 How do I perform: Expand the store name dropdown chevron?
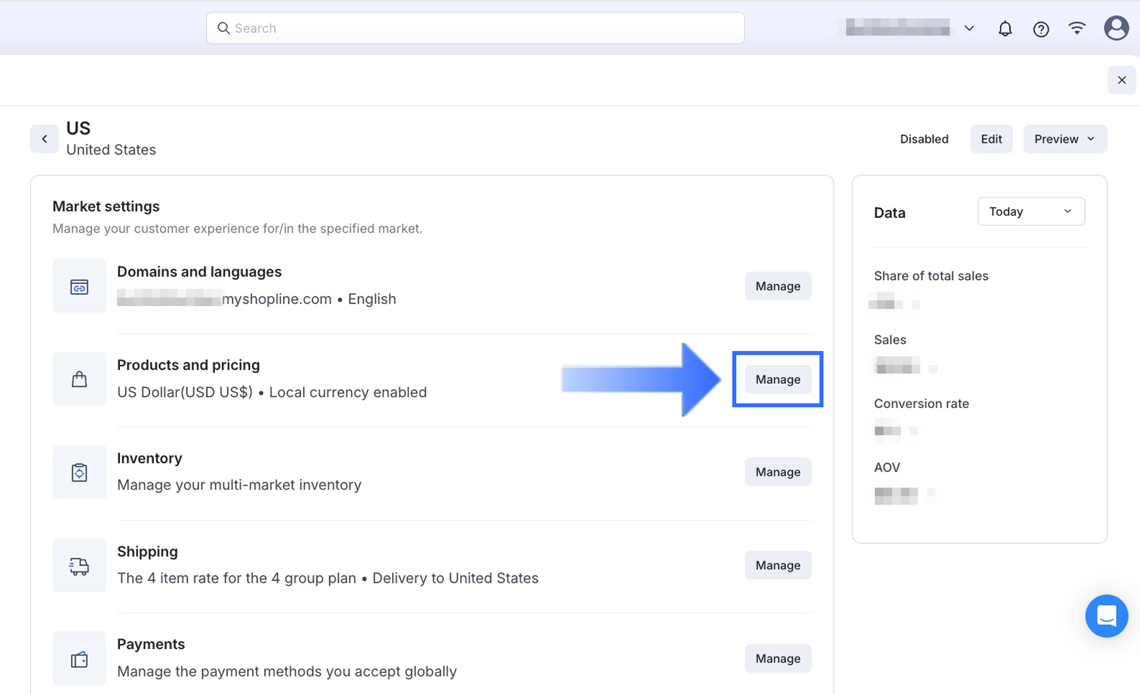pos(969,28)
